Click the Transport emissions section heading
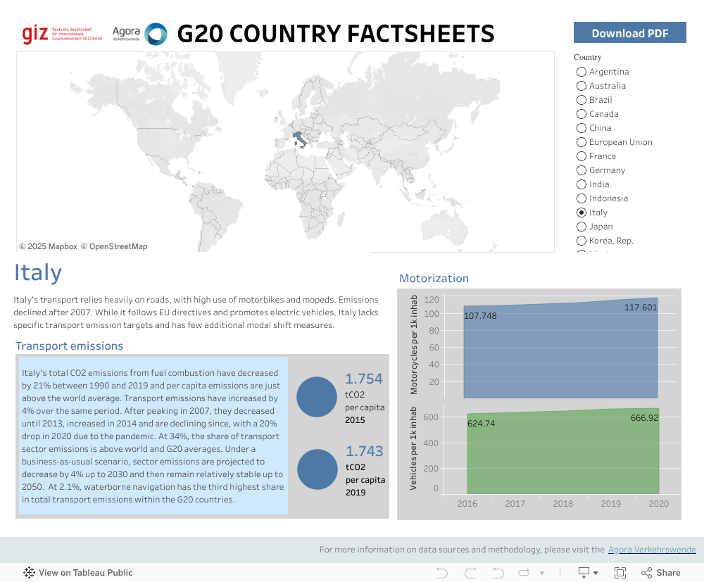Viewport: 704px width, 582px height. pos(69,346)
